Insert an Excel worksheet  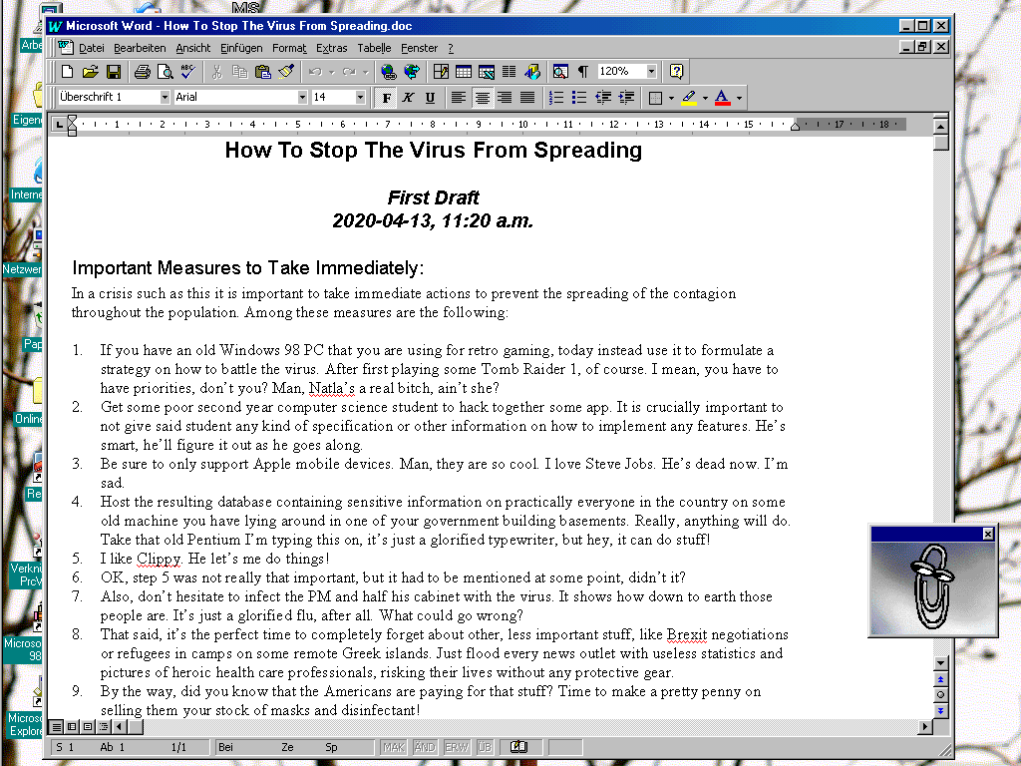[487, 72]
